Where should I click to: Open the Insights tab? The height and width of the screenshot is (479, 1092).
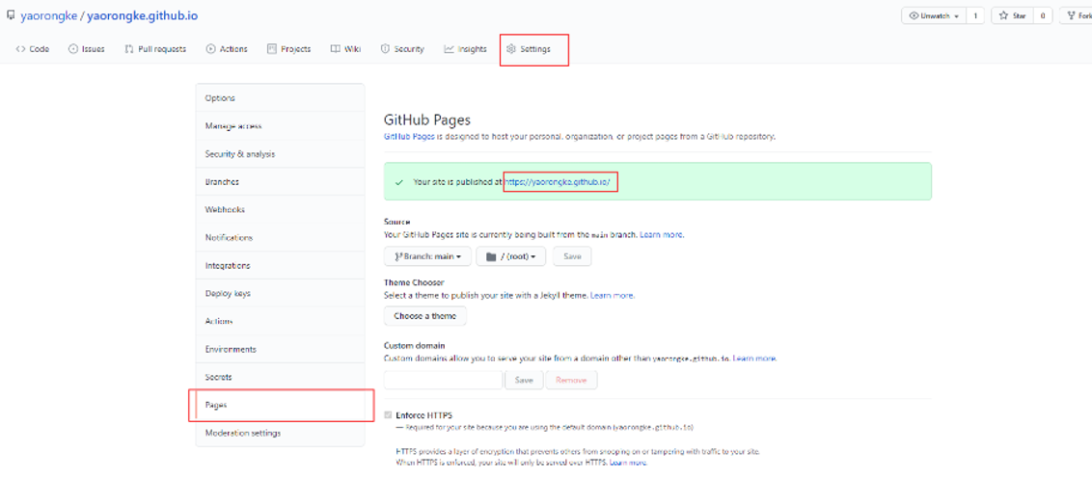coord(465,49)
